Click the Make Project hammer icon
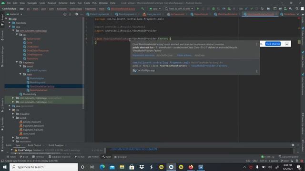 coord(143,9)
